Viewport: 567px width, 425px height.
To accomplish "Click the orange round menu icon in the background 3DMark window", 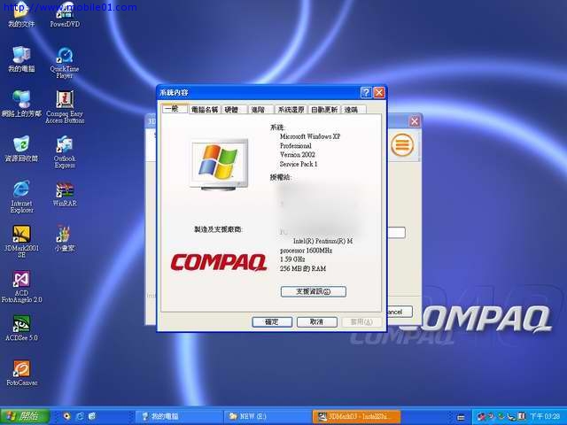I will 401,145.
